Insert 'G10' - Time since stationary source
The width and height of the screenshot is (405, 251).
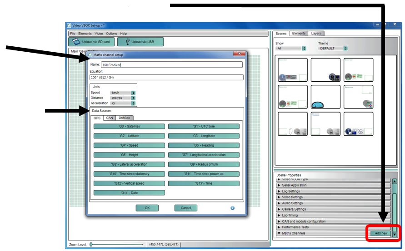pos(129,174)
